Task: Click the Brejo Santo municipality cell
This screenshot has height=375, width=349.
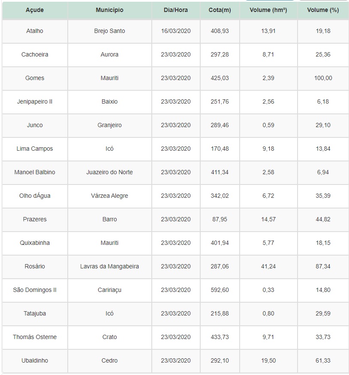Action: point(109,31)
